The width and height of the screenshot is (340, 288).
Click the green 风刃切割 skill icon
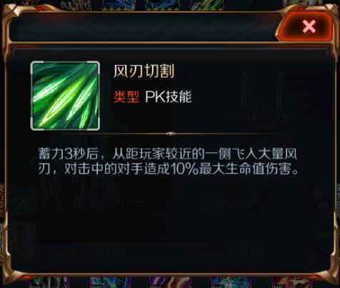click(x=65, y=96)
